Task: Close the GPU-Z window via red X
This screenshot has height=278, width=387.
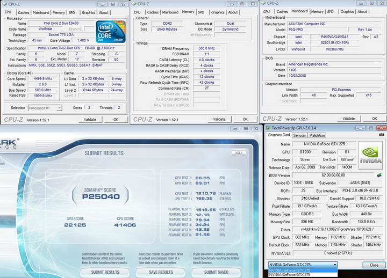Action: pos(381,128)
